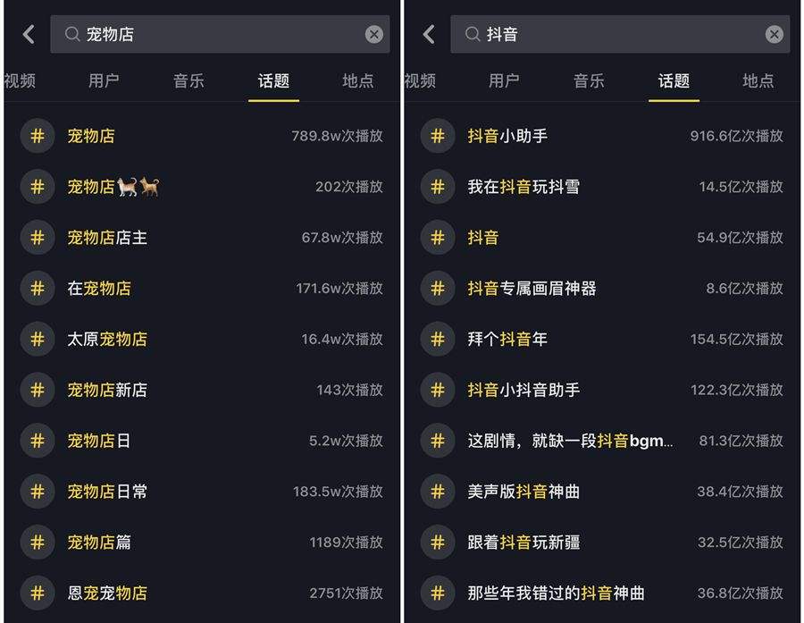Viewport: 804px width, 623px height.
Task: Clear the 抖音 search text with the X button
Action: coord(774,34)
